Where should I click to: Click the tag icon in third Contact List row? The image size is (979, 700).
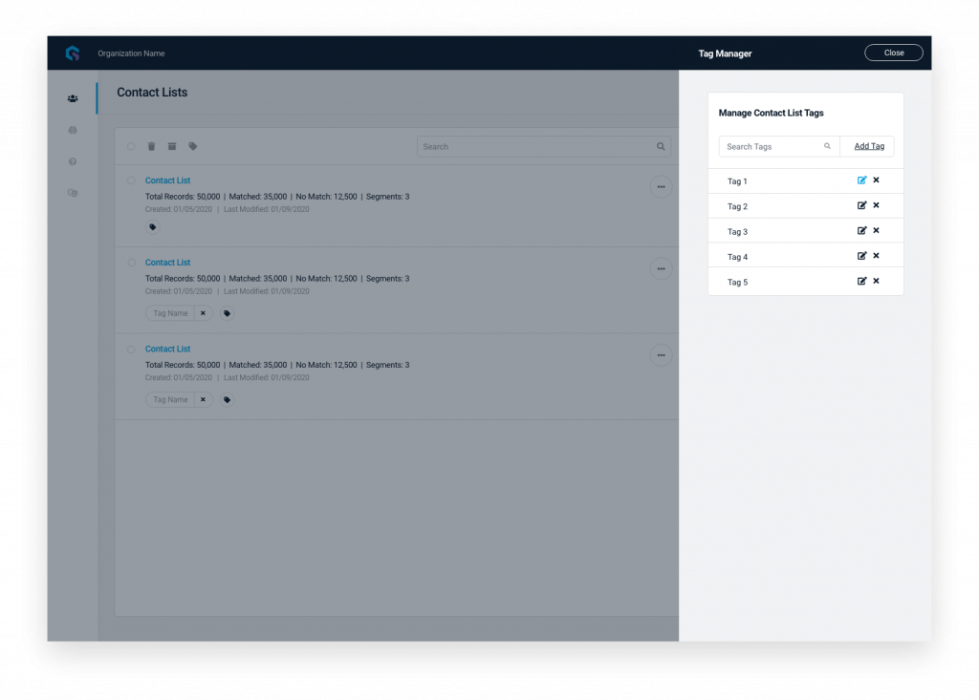(227, 399)
